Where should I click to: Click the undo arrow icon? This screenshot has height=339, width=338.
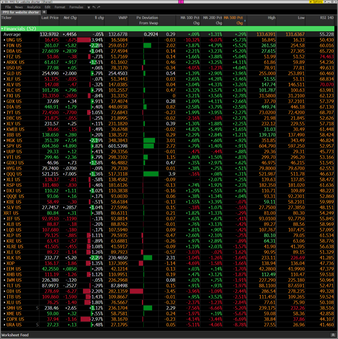(x=94, y=7)
